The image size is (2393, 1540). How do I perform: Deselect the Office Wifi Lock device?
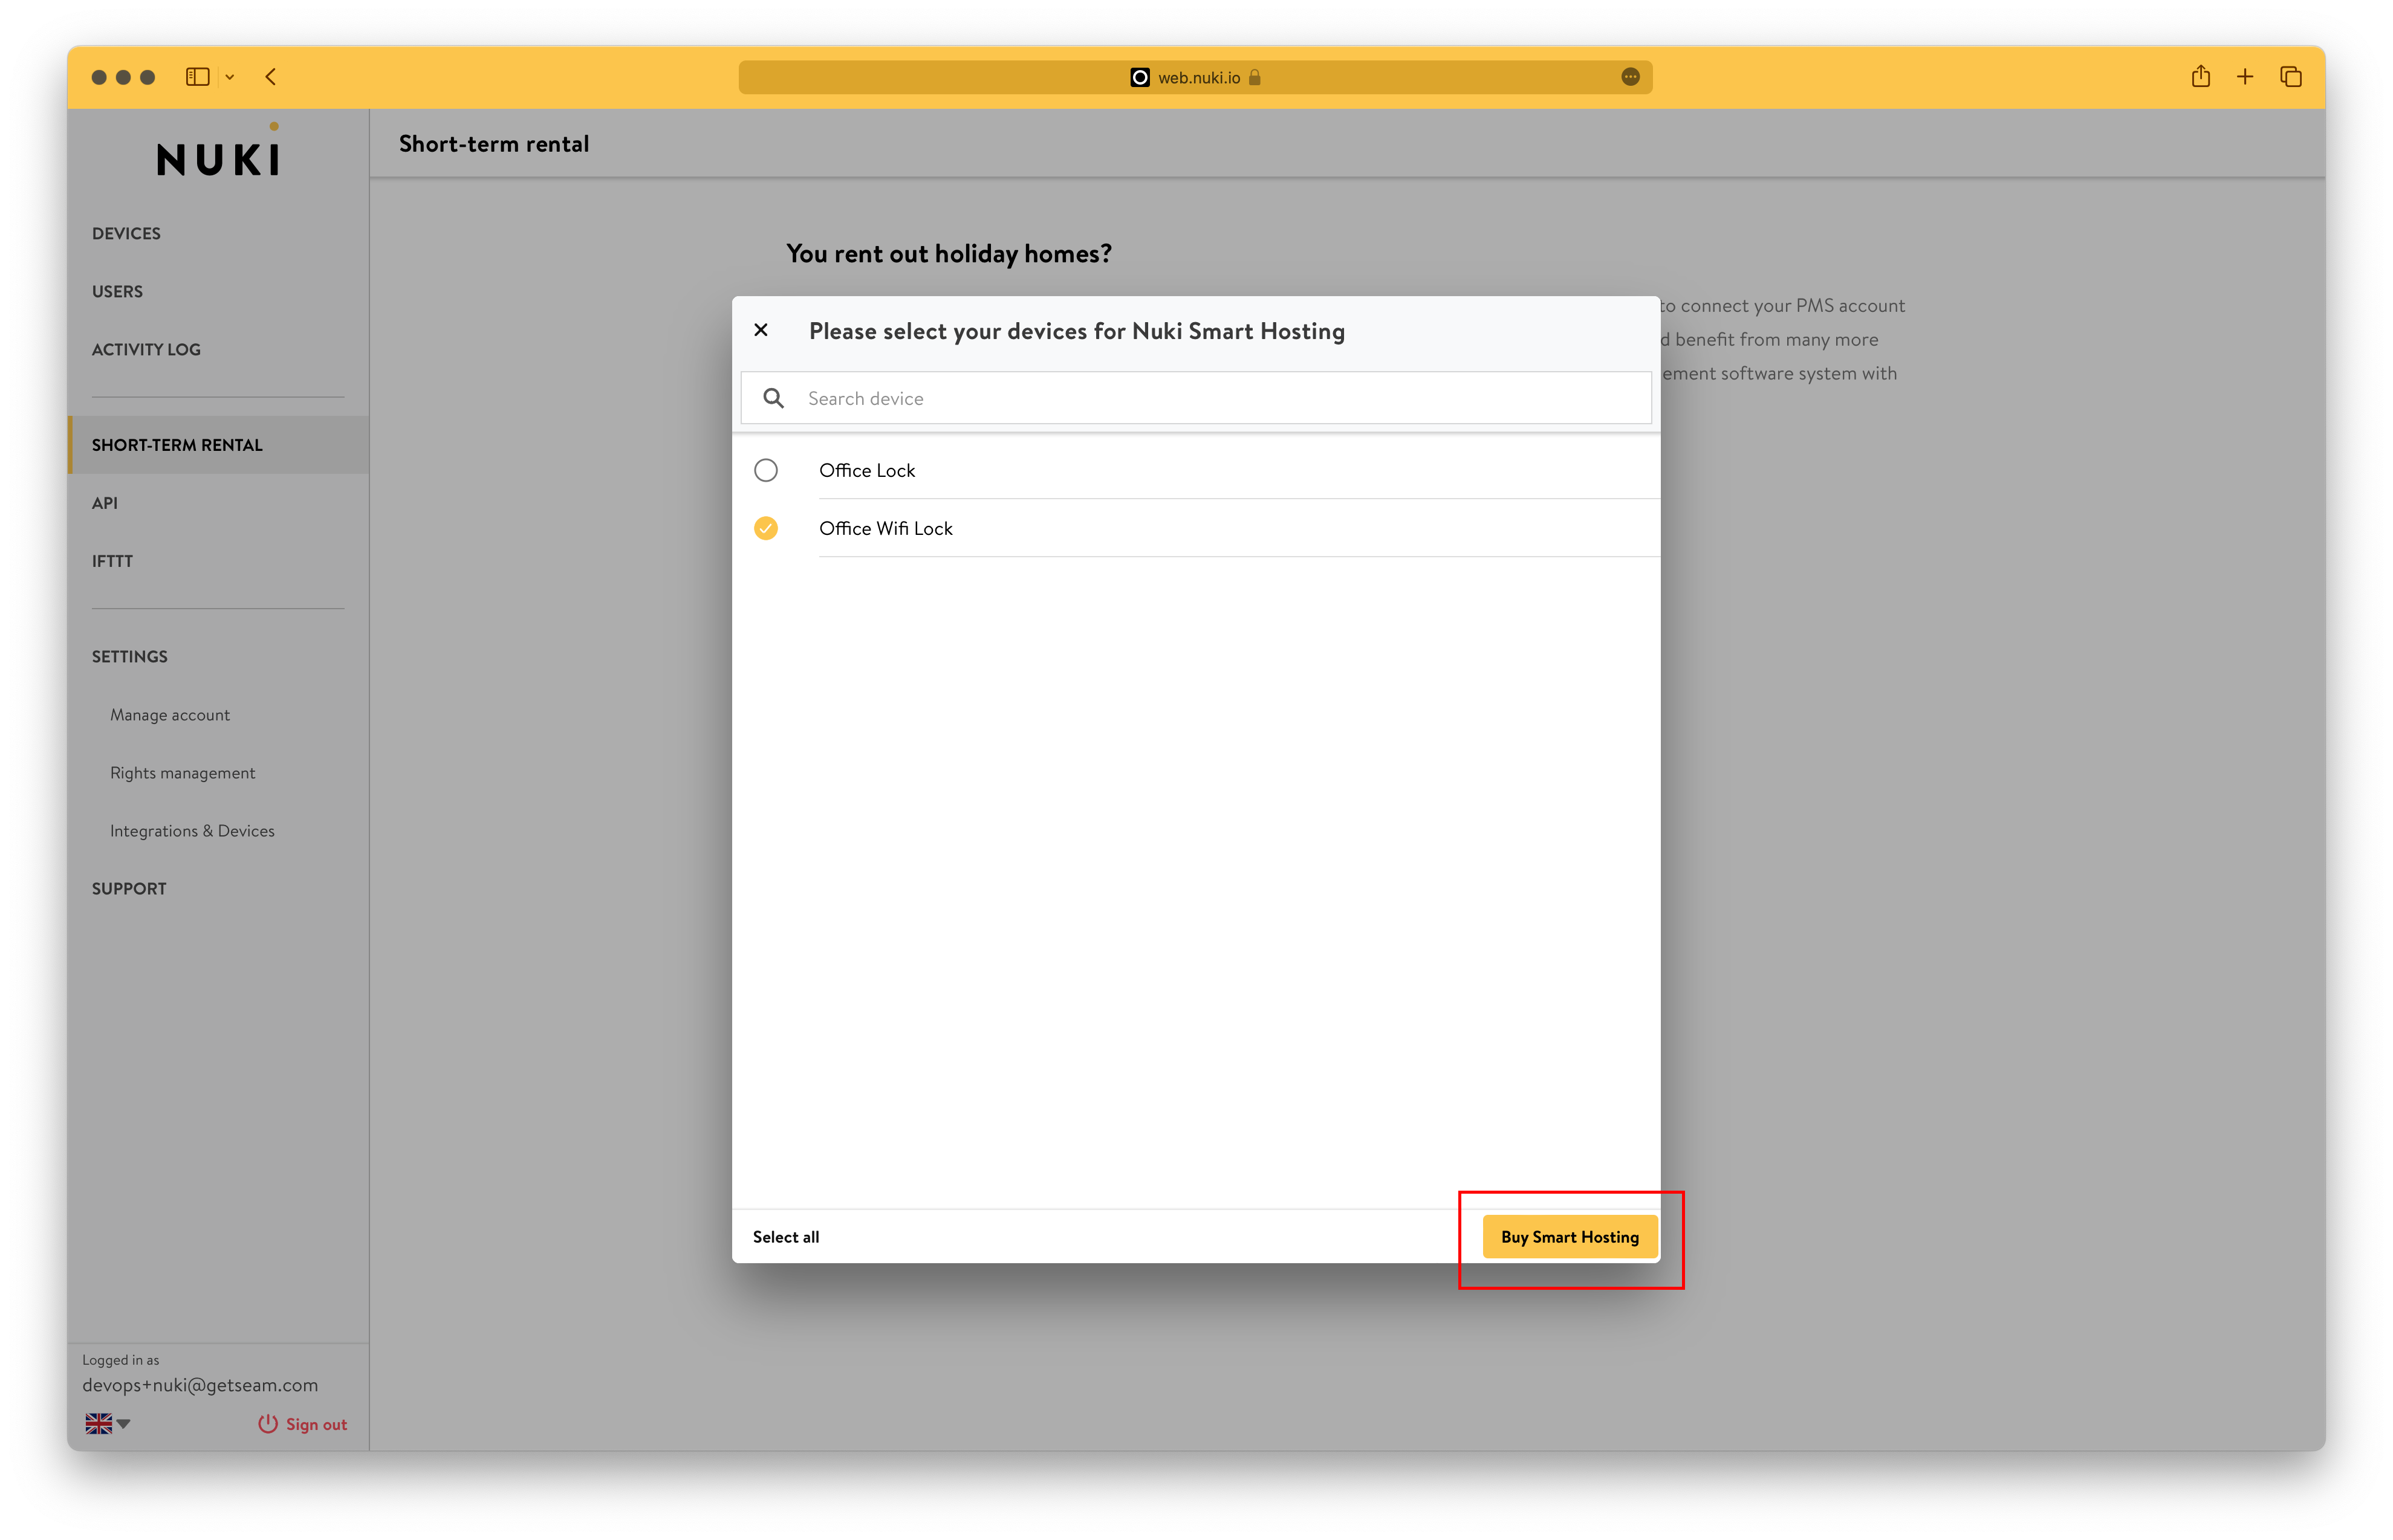click(766, 528)
